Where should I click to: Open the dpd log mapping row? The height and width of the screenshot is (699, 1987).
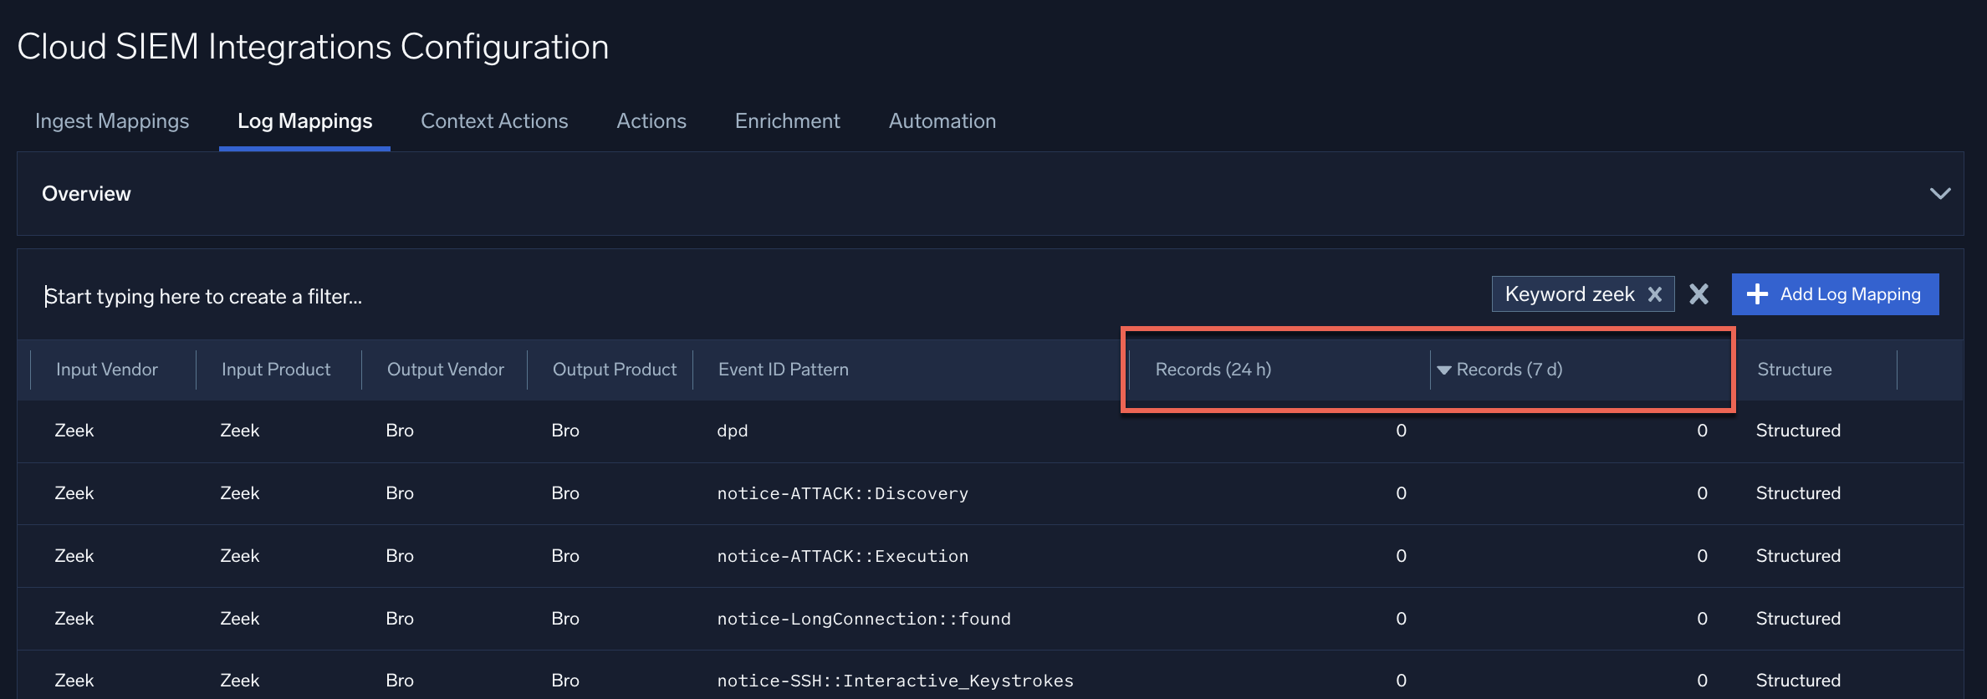[732, 431]
